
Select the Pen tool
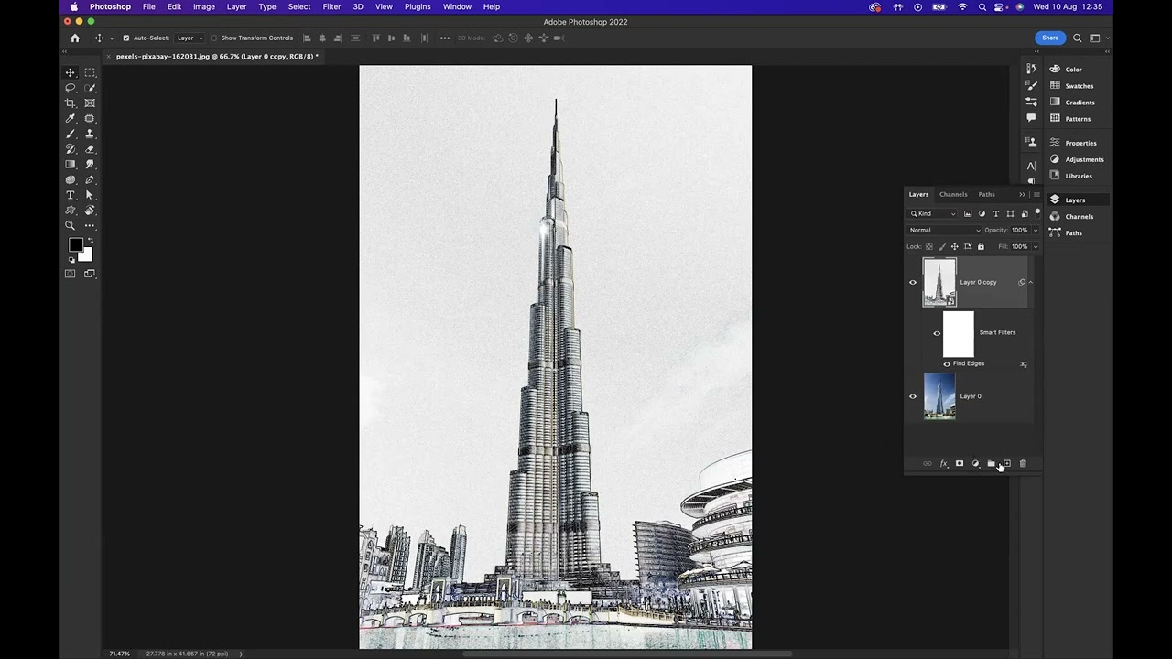90,179
